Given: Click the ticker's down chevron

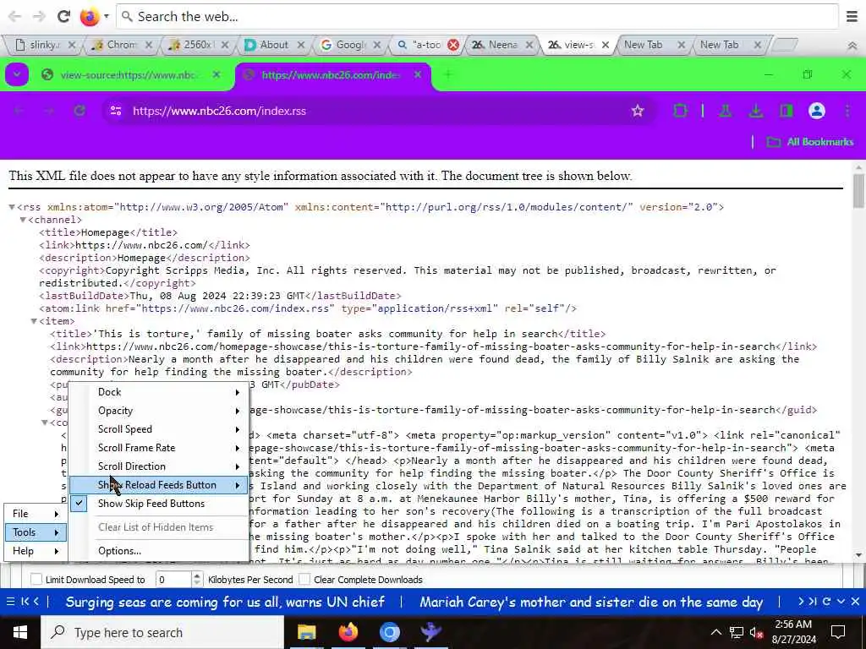Looking at the screenshot, I should pyautogui.click(x=841, y=602).
